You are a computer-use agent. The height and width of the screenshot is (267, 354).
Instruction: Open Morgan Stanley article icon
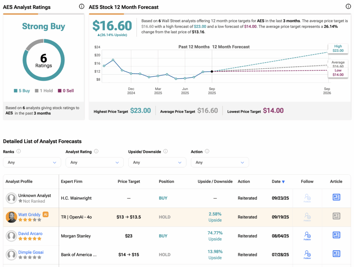(336, 235)
